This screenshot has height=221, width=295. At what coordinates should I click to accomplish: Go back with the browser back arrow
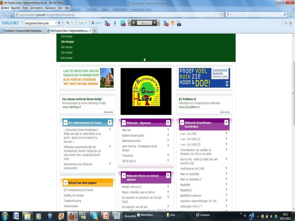[x=3, y=15]
